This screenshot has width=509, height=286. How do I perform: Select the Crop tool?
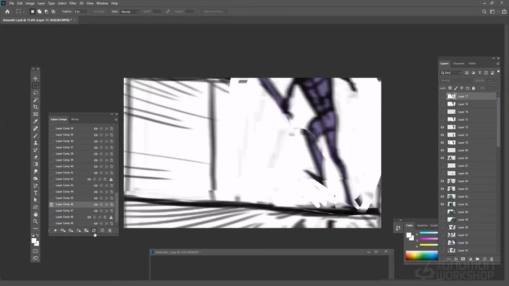[35, 107]
